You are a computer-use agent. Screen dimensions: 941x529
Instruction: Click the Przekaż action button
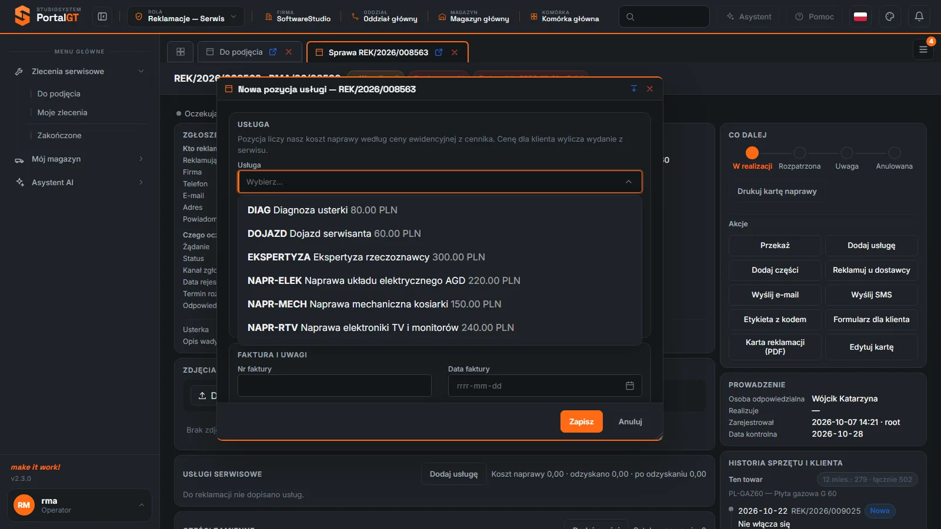(775, 245)
